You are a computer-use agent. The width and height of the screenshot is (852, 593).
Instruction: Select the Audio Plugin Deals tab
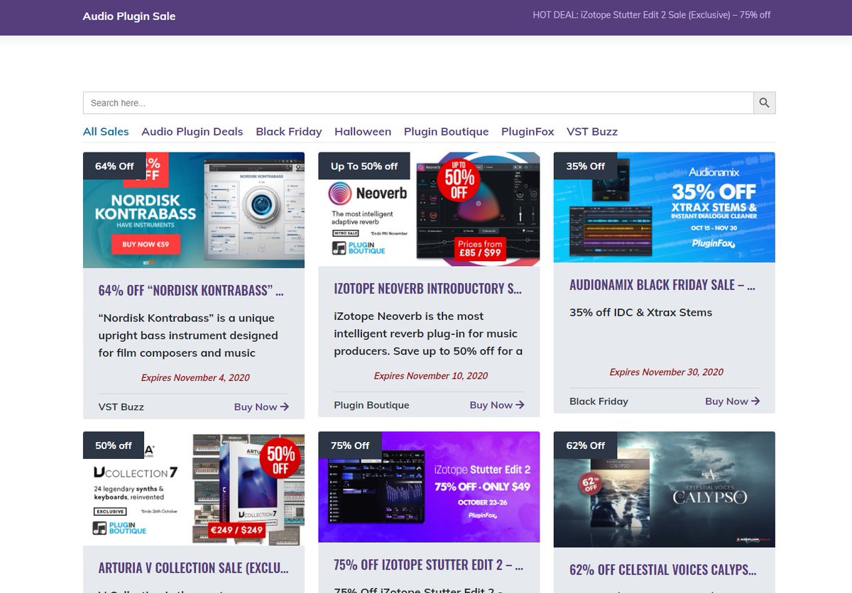click(x=192, y=131)
